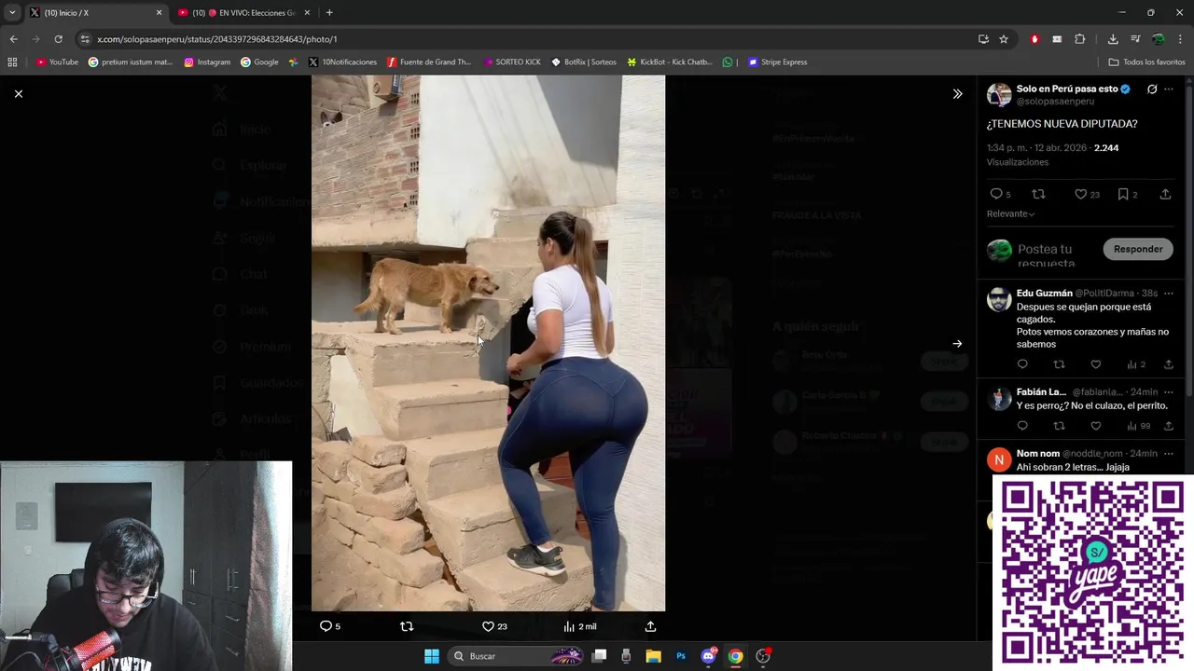
Task: Open Edu Guzmán's profile name
Action: [1044, 293]
